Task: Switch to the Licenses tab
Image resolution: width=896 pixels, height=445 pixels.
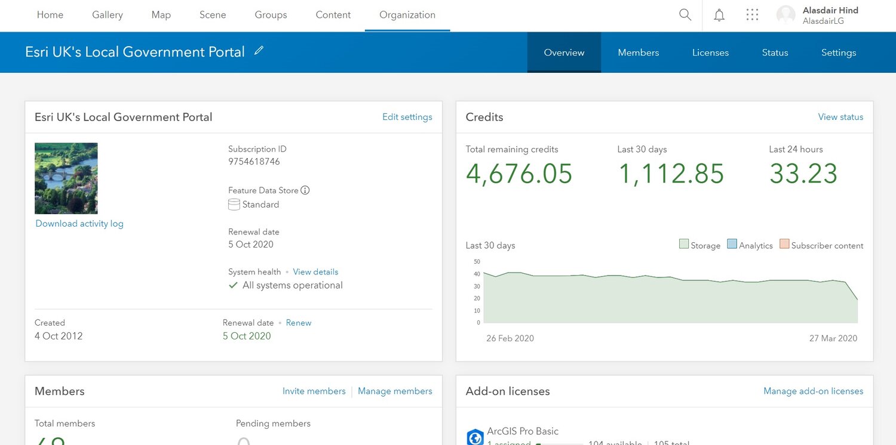Action: 710,52
